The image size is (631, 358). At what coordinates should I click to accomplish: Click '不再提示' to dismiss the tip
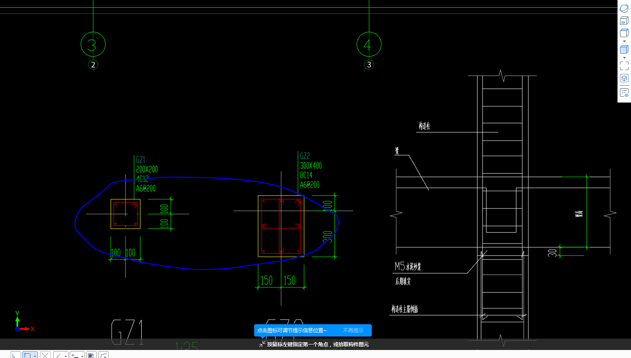tap(353, 331)
